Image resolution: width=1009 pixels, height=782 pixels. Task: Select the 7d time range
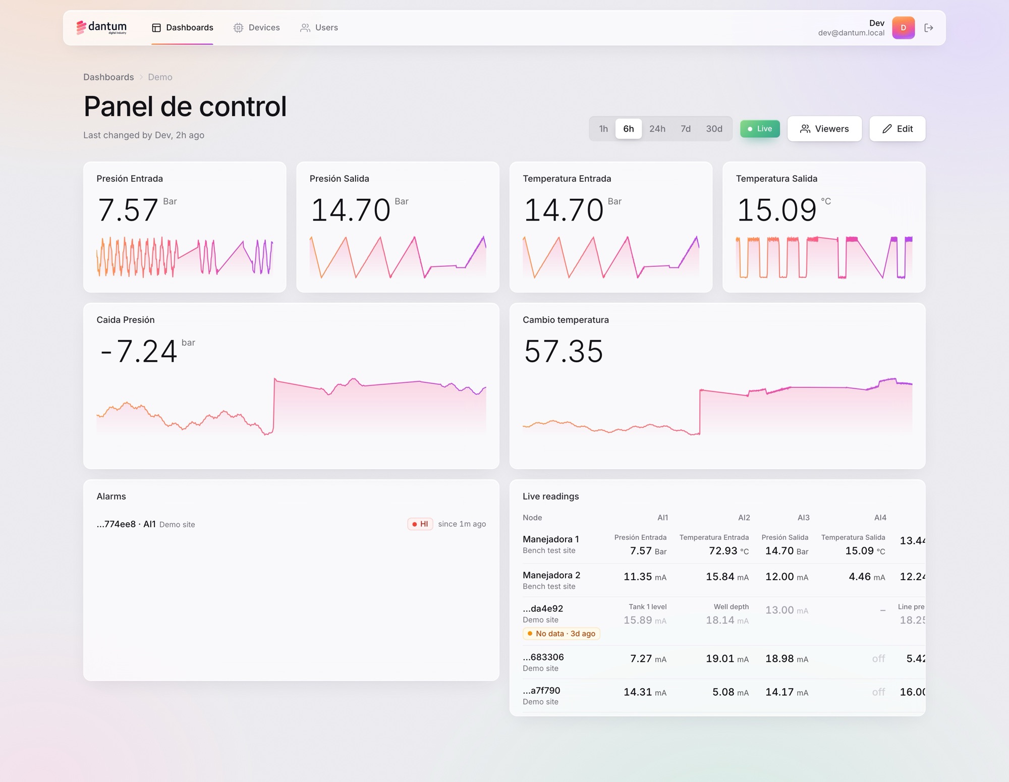(685, 129)
